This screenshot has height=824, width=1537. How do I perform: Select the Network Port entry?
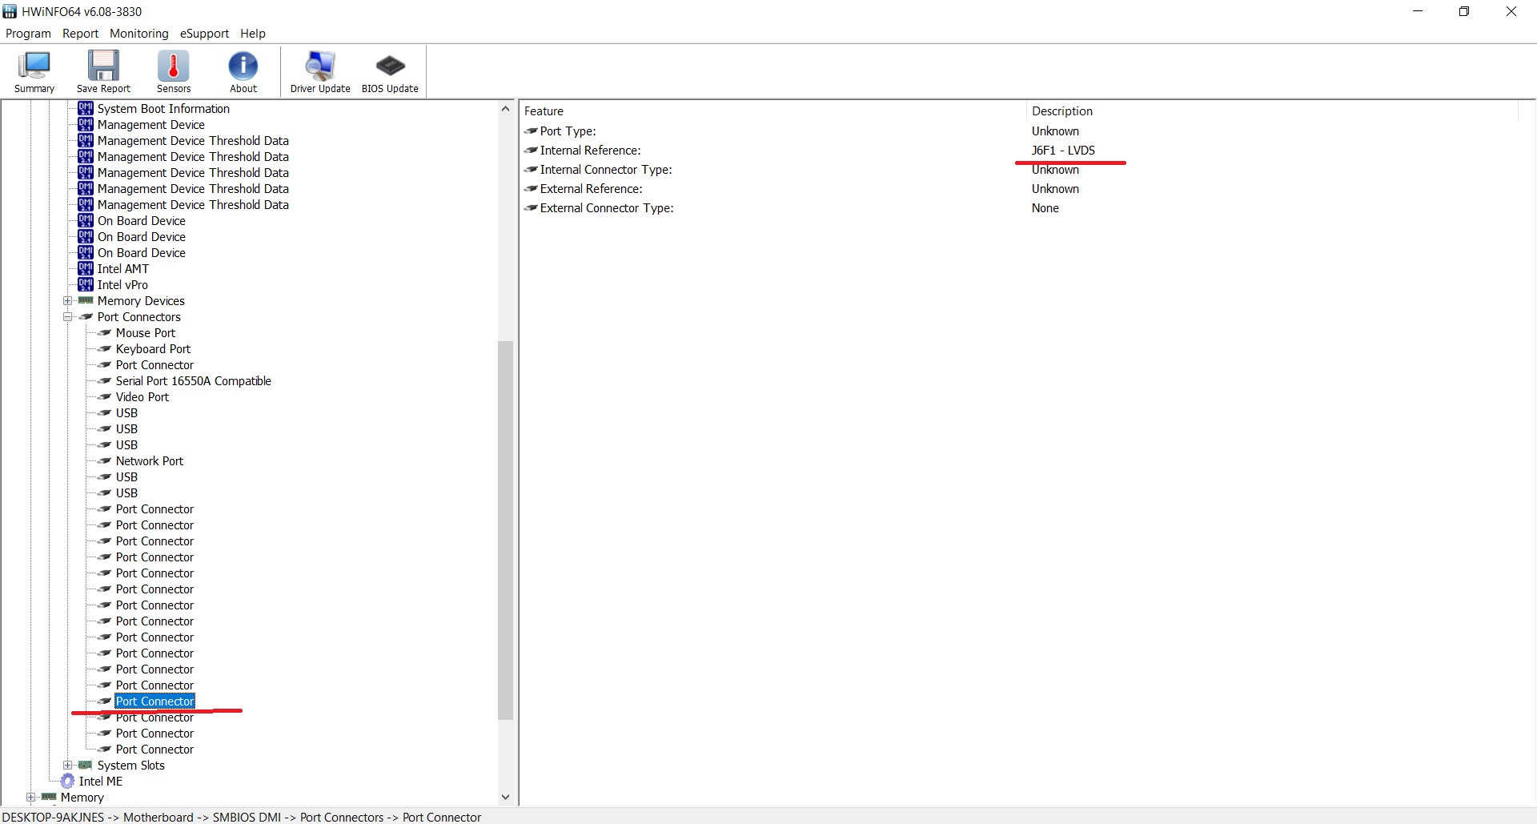coord(150,461)
